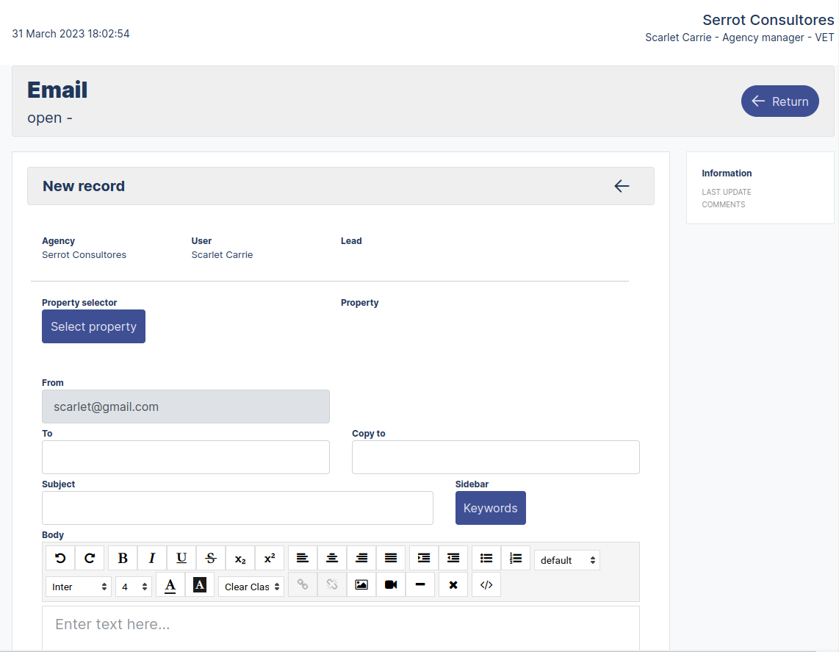Image resolution: width=839 pixels, height=652 pixels.
Task: Insert a horizontal line in the body
Action: tap(419, 584)
